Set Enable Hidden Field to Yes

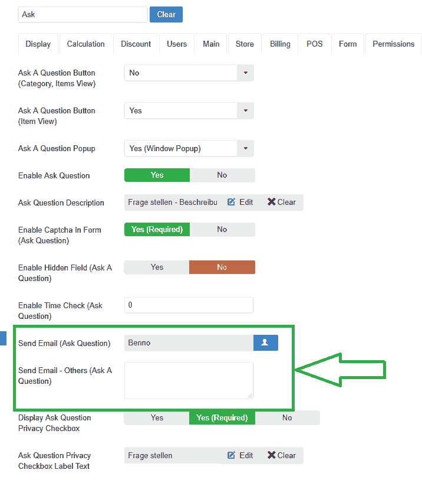coord(157,267)
